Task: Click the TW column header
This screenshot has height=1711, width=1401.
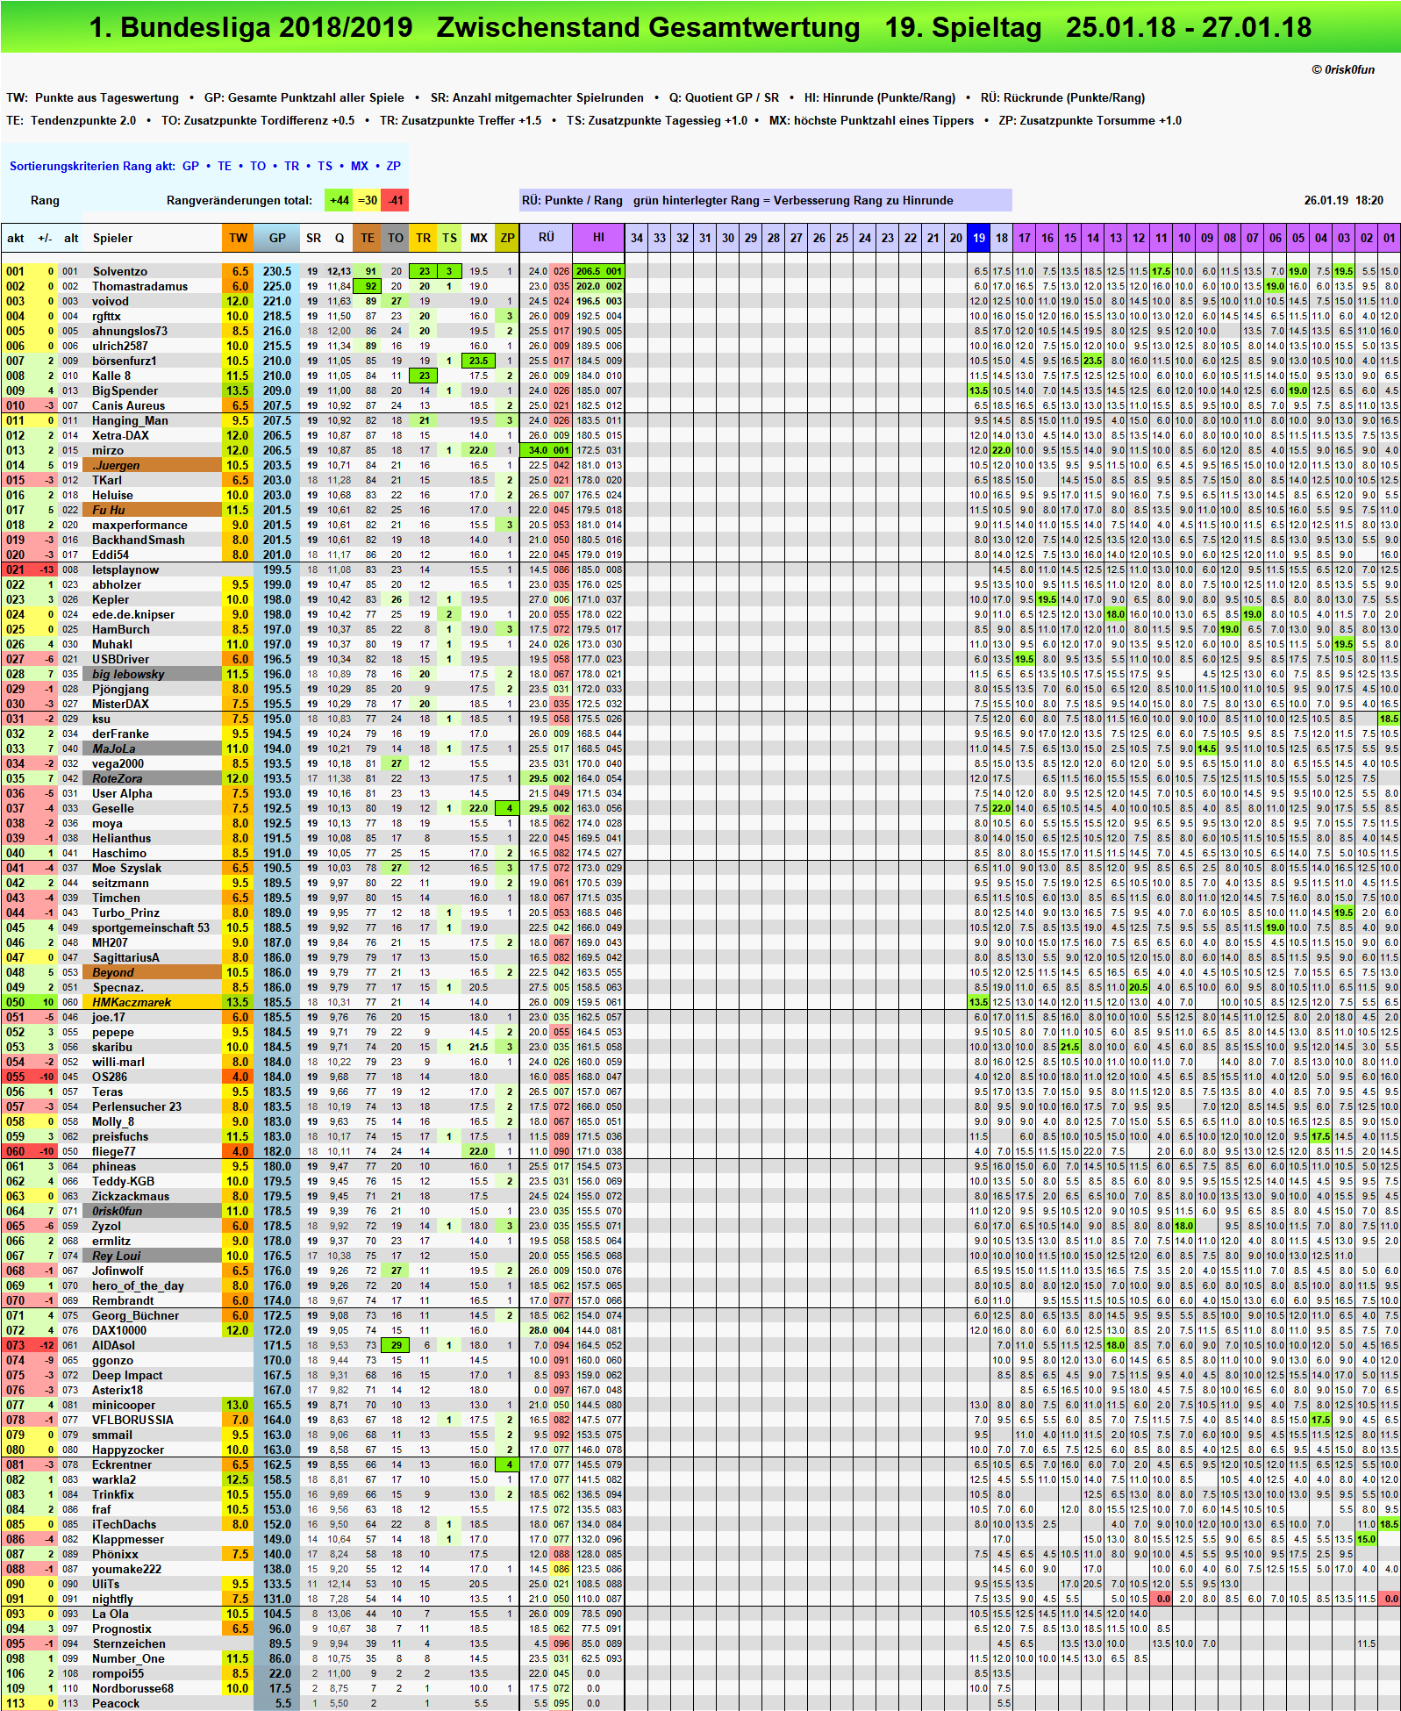Action: (238, 238)
